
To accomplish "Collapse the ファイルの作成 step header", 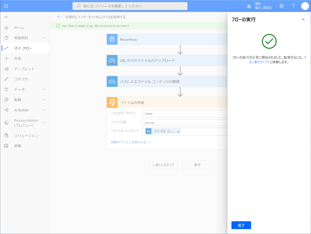I will click(x=167, y=102).
